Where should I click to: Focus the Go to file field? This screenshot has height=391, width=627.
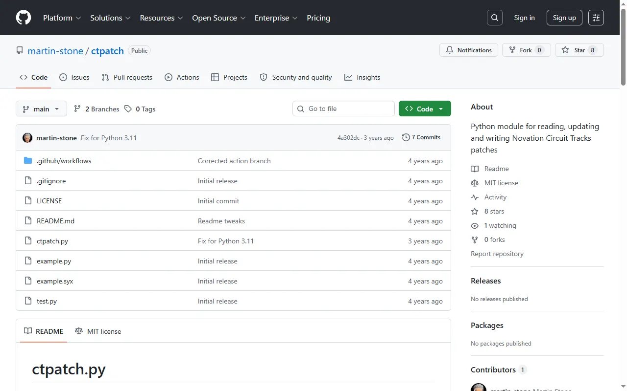pos(343,109)
